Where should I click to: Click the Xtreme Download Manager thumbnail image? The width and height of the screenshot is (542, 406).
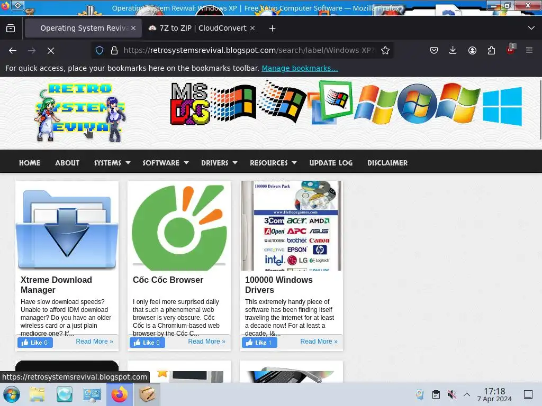point(67,226)
